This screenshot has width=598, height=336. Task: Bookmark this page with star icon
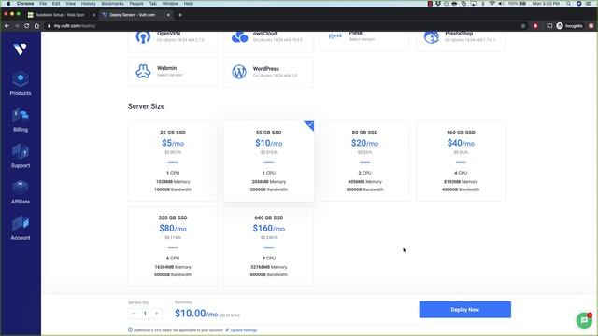[x=523, y=26]
